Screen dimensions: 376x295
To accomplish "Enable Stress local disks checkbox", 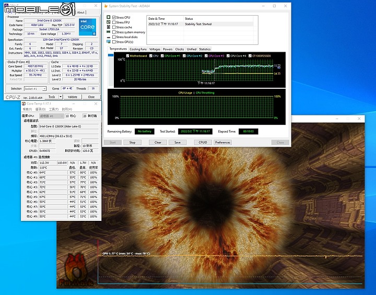I will click(x=114, y=37).
